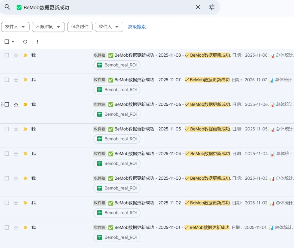The height and width of the screenshot is (248, 294).
Task: Open the 发件人 filter dropdown
Action: point(15,27)
